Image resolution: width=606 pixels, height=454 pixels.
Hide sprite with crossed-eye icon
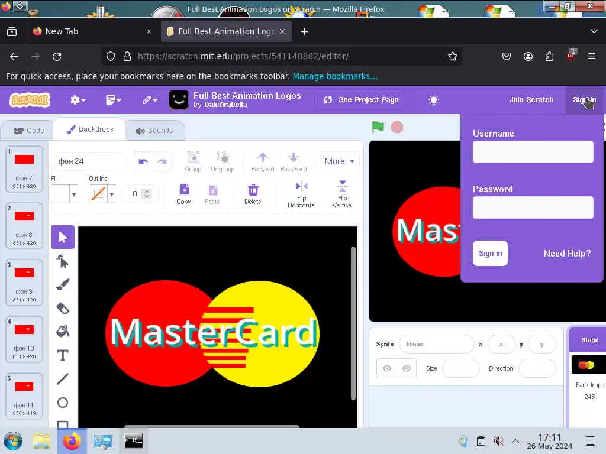point(407,368)
